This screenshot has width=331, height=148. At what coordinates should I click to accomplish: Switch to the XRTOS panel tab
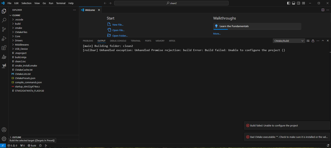[x=172, y=41]
